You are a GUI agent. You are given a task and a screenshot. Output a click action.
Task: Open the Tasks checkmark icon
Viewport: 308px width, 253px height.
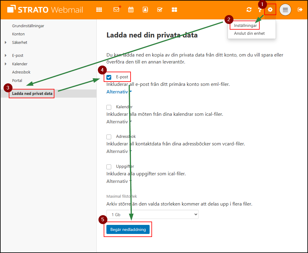coord(160,9)
